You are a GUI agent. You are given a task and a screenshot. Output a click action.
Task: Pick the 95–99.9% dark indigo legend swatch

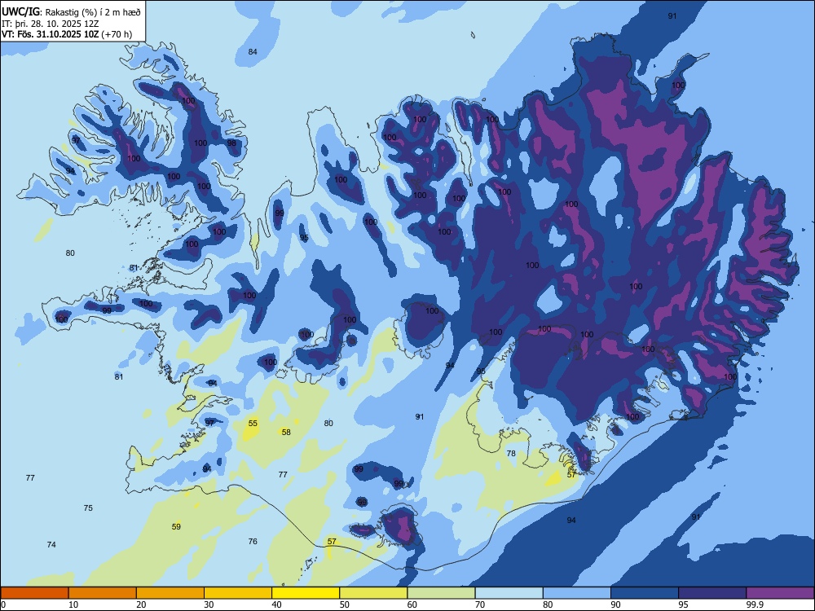[712, 593]
